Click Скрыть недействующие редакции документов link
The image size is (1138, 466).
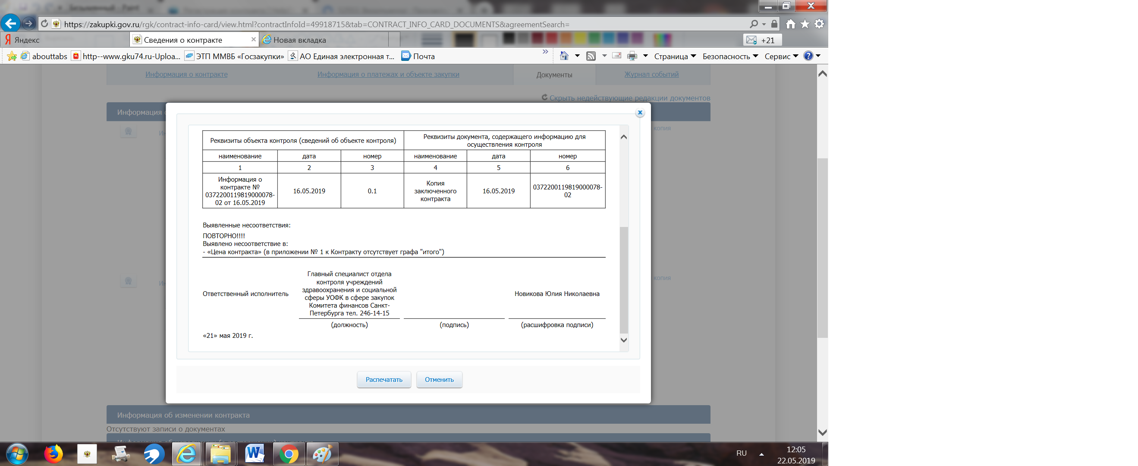click(x=629, y=98)
